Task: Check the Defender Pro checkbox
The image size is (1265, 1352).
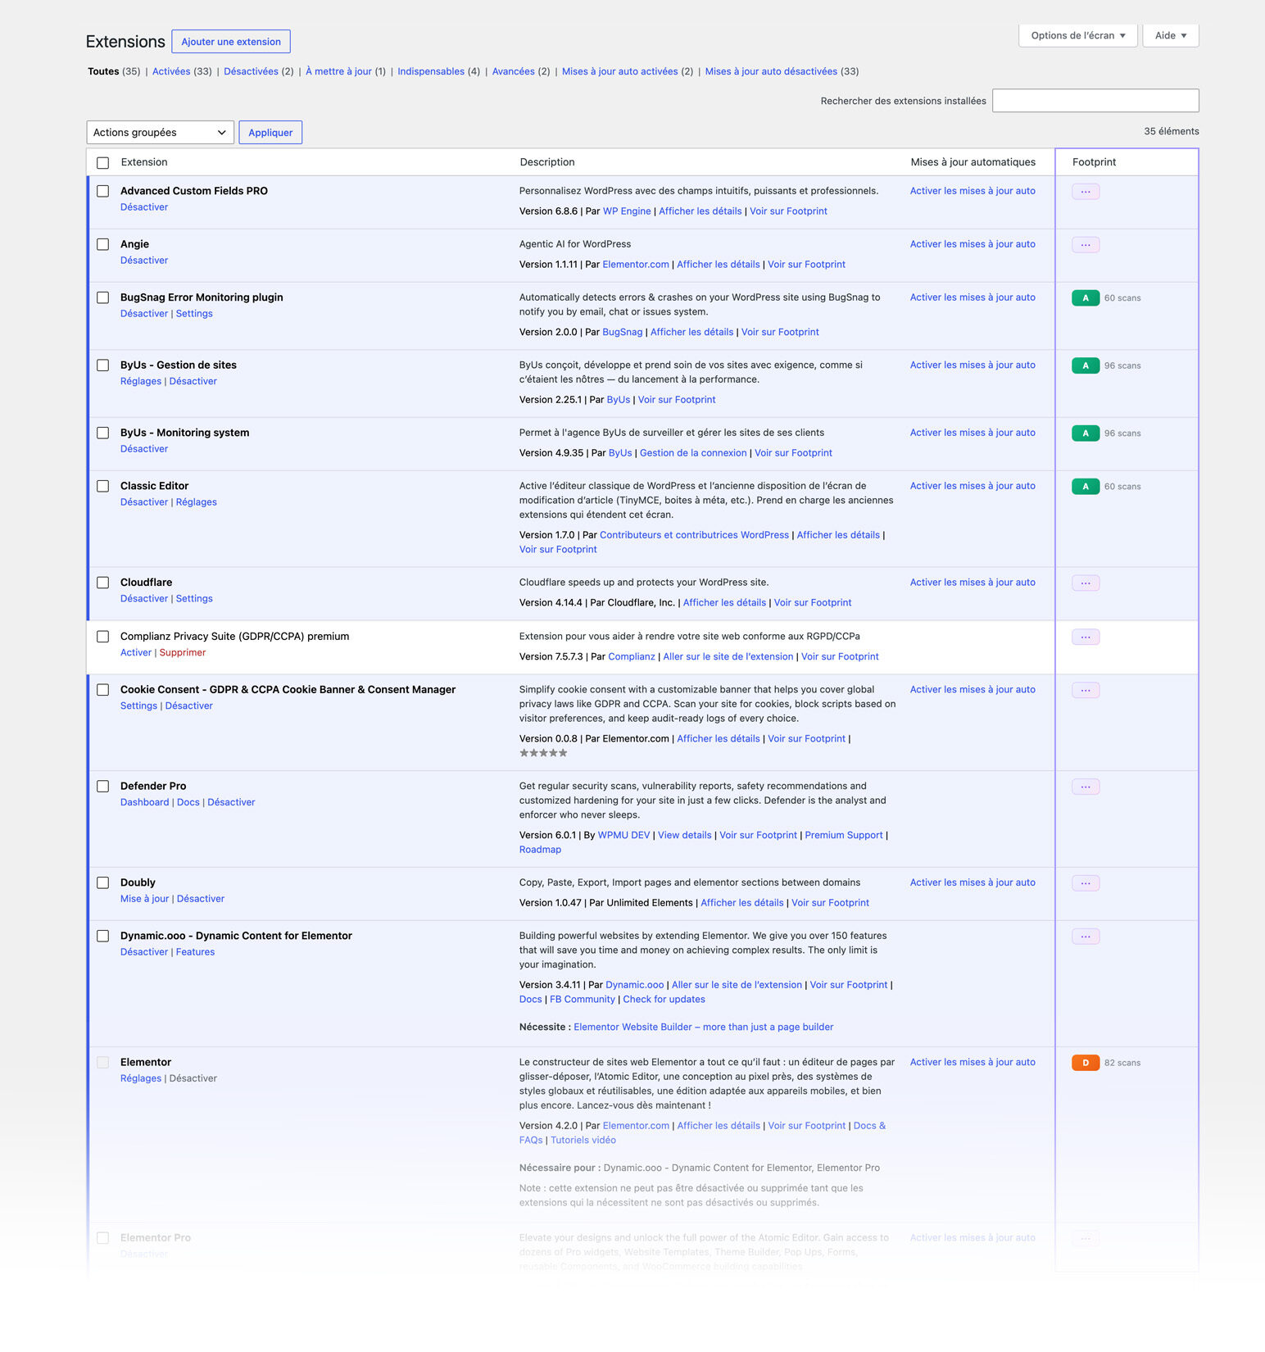Action: (x=103, y=786)
